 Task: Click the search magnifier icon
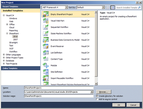coord(139,8)
